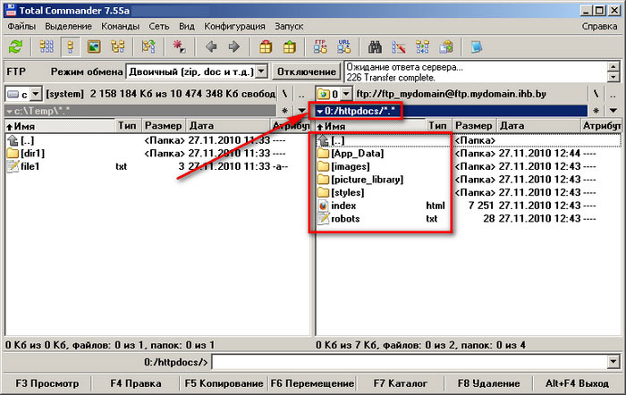Viewport: 626px width, 395px height.
Task: Open right panel directory history arrow
Action: 613,111
